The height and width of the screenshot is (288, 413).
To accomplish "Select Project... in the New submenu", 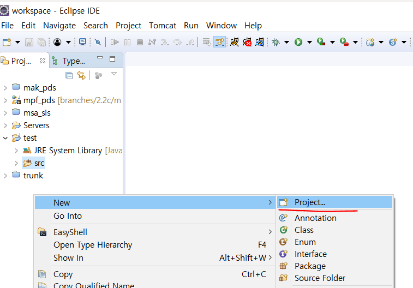I will tap(335, 202).
